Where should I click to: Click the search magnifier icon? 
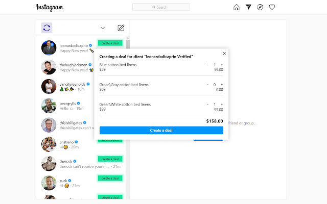click(154, 7)
